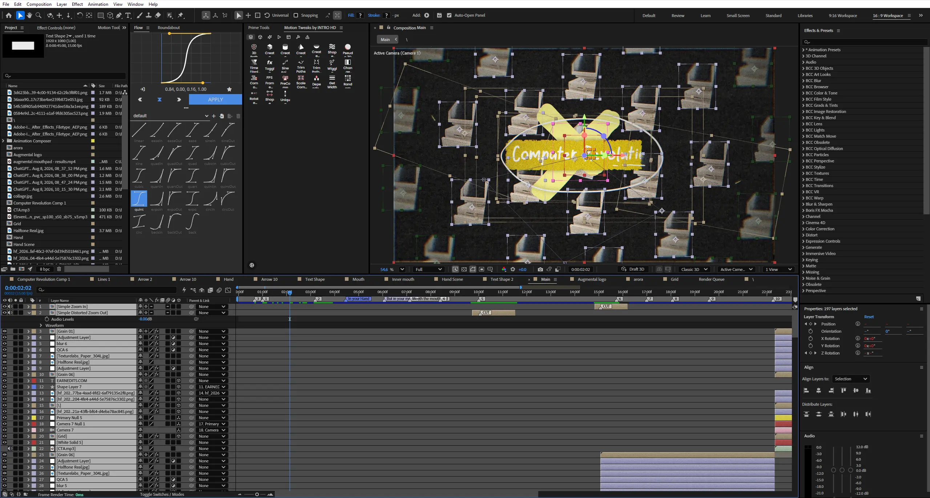This screenshot has height=498, width=930.
Task: Select the quint easing preset
Action: [x=139, y=201]
